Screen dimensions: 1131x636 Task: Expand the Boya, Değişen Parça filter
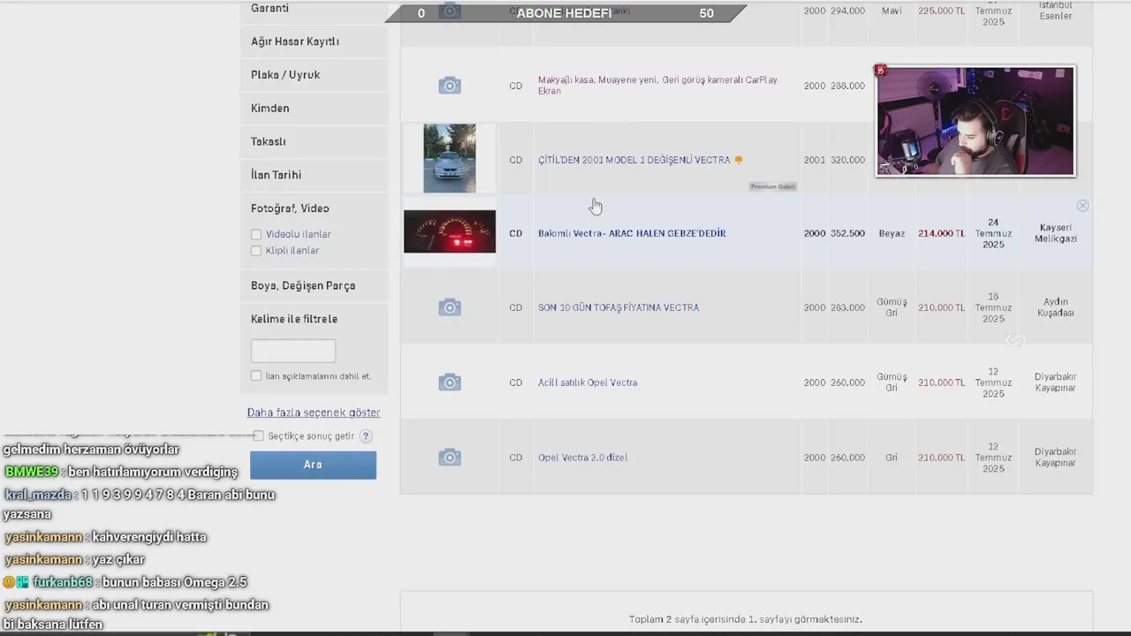click(314, 286)
